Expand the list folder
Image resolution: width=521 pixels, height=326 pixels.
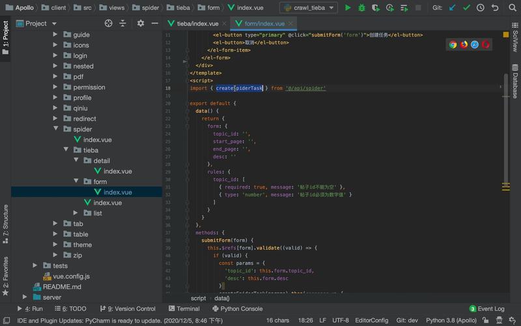point(76,213)
